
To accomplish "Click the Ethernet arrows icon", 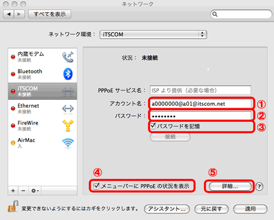I will pyautogui.click(x=68, y=109).
